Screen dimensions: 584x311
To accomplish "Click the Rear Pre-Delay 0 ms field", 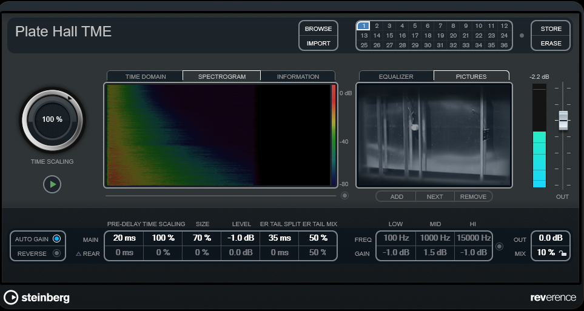I will (x=124, y=253).
